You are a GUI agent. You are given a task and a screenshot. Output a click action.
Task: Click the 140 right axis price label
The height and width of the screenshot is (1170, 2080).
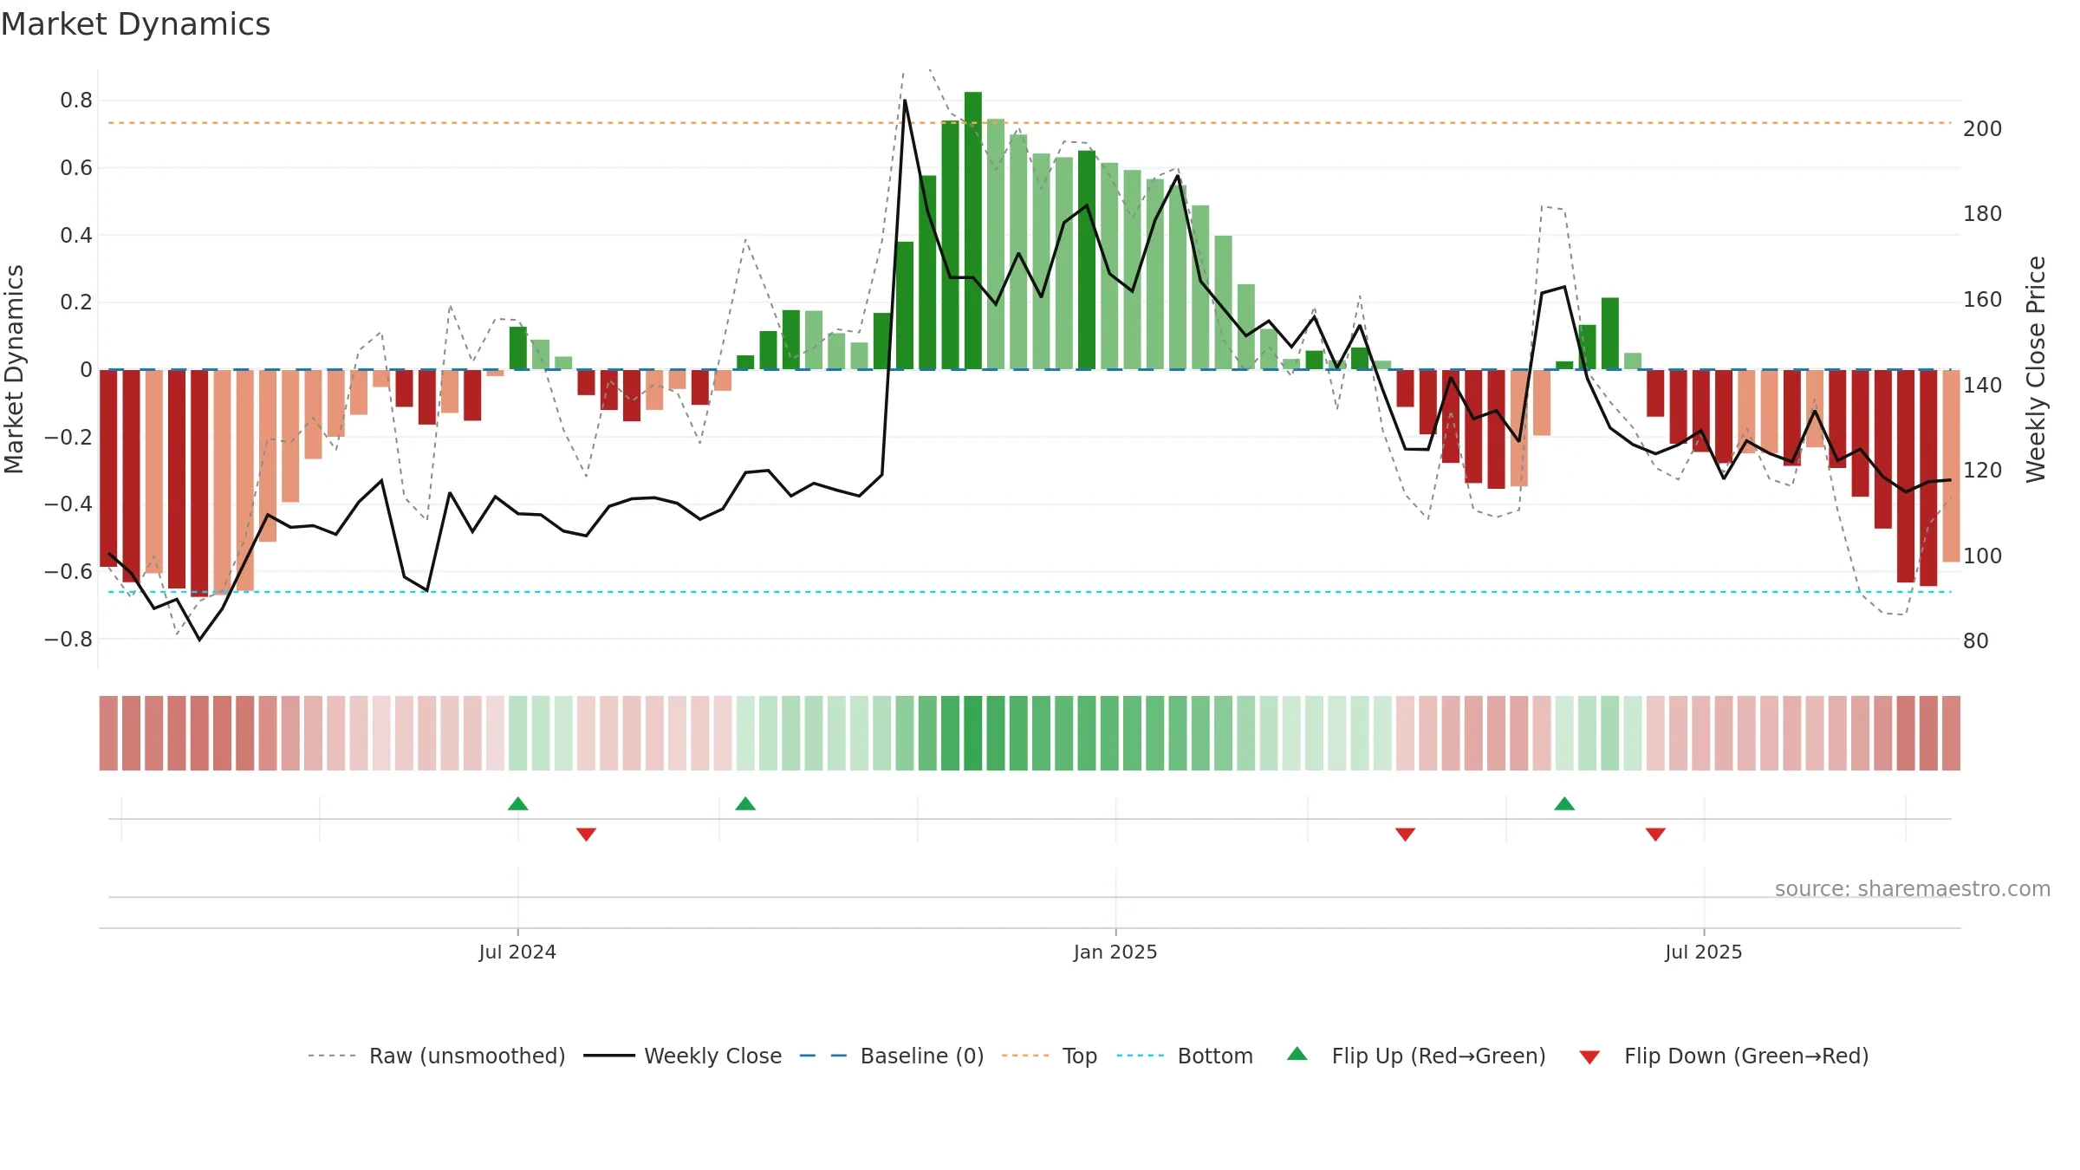click(x=1983, y=386)
